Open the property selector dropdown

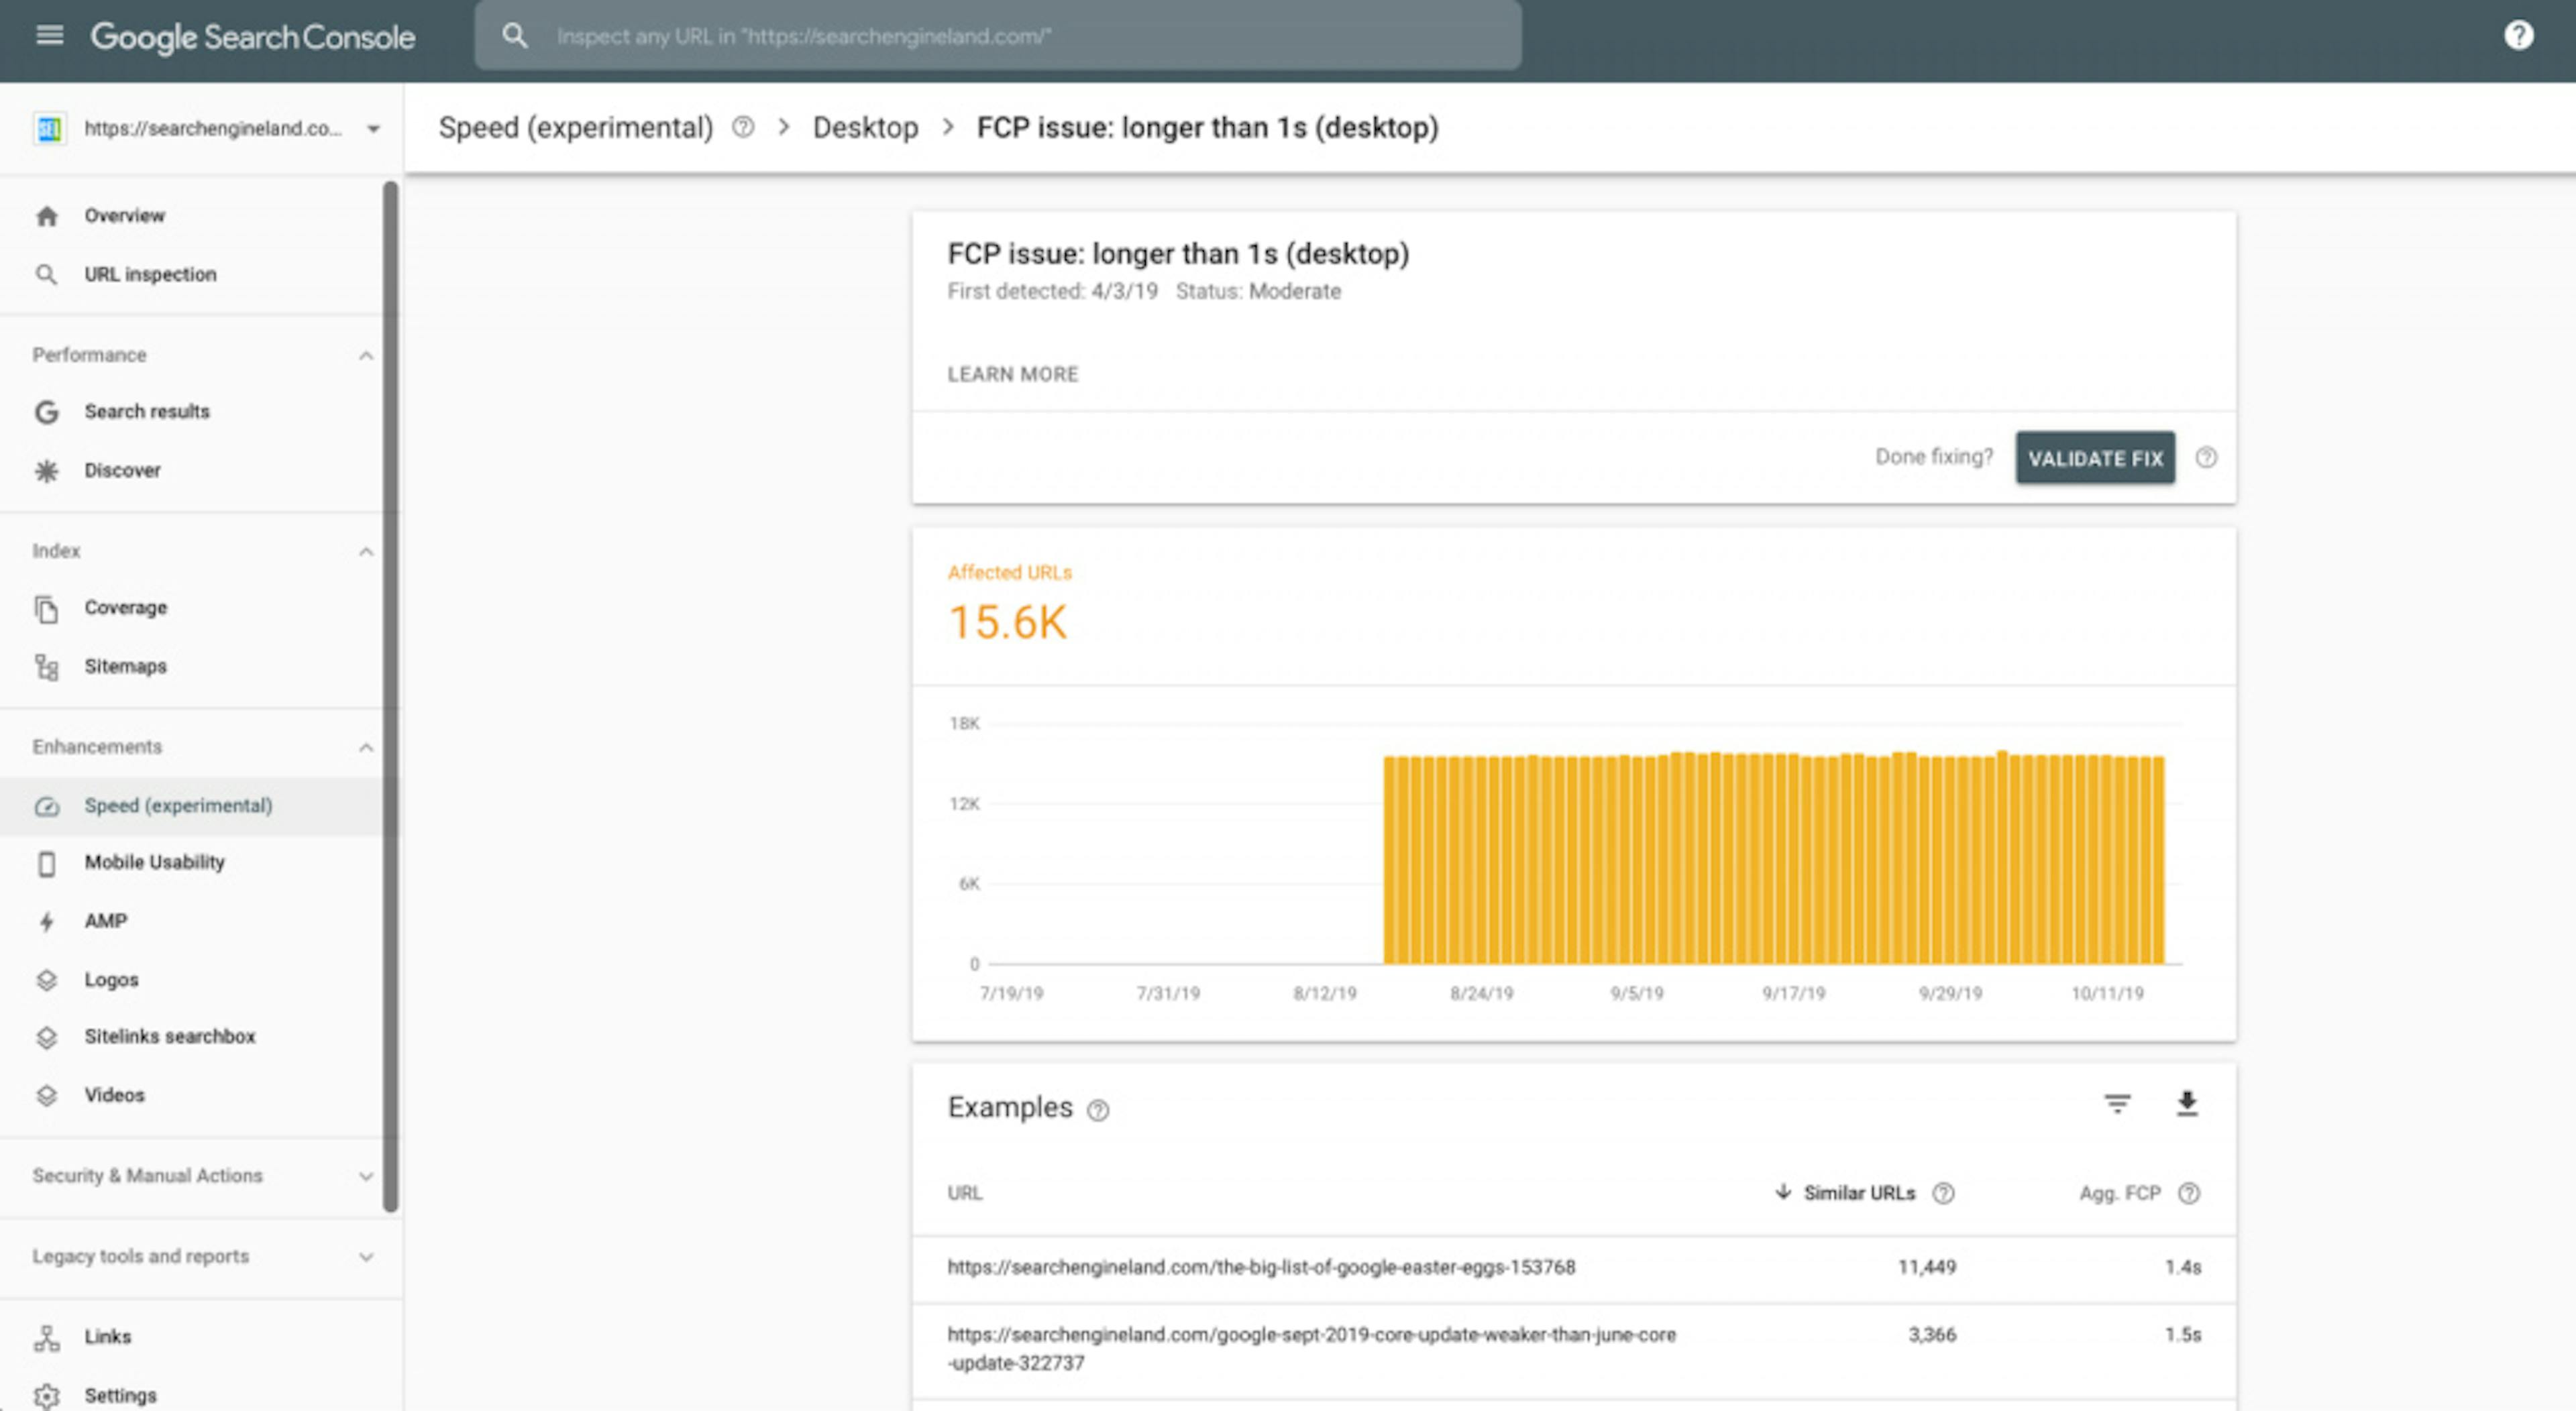(x=372, y=128)
